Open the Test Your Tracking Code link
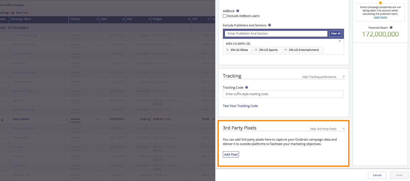This screenshot has height=181, width=410. pos(240,106)
